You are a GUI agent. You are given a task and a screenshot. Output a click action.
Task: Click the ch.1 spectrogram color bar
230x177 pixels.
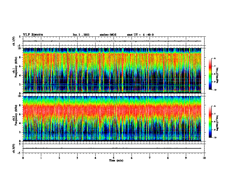point(210,74)
